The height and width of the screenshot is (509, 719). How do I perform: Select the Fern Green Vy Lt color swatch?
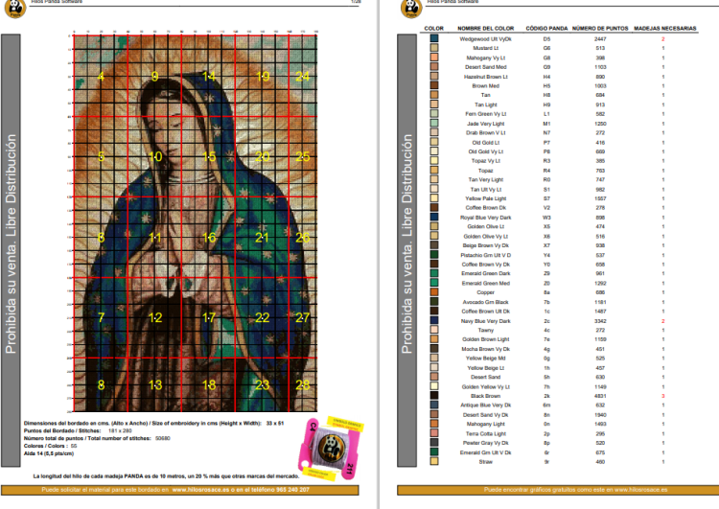click(x=434, y=114)
